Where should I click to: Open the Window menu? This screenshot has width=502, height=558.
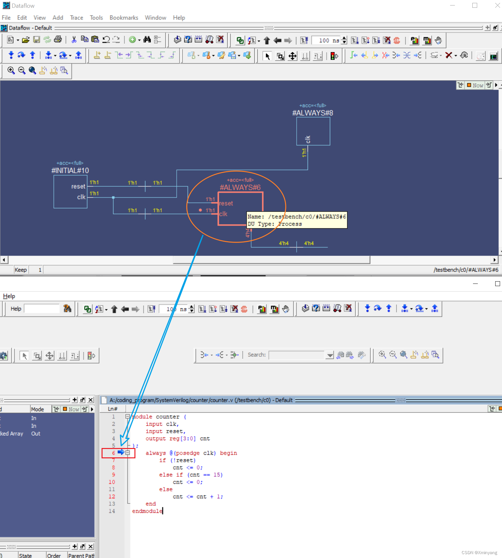155,17
